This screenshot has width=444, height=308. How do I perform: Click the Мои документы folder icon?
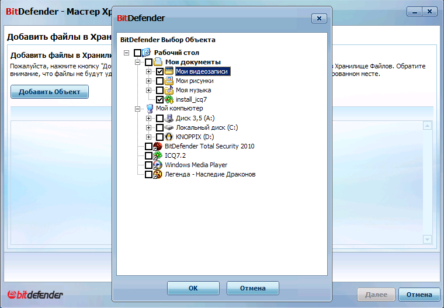[158, 62]
